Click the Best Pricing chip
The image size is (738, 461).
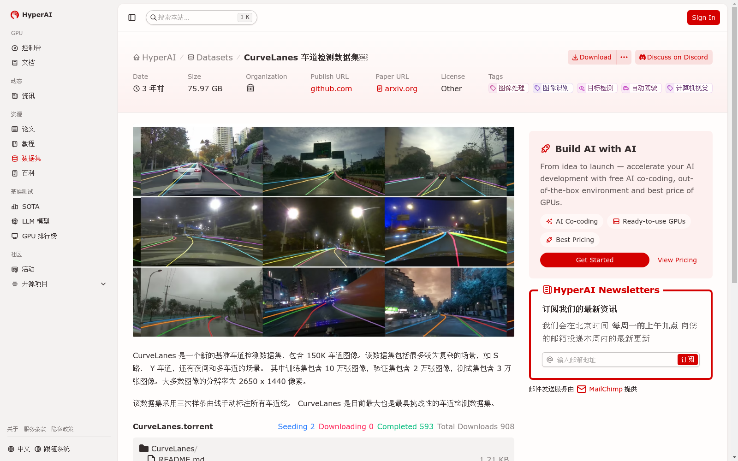click(x=570, y=240)
